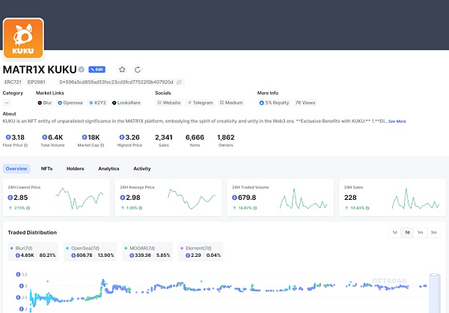The image size is (449, 313).
Task: Click the 3.18 Floor Price value
Action: click(15, 138)
